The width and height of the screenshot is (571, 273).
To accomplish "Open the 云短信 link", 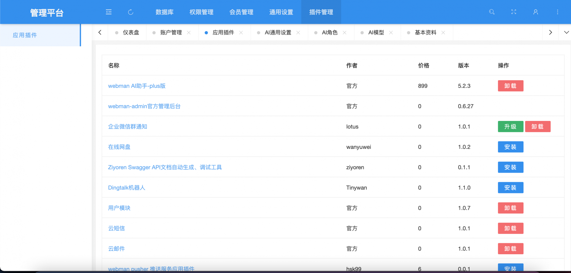I will [x=116, y=228].
